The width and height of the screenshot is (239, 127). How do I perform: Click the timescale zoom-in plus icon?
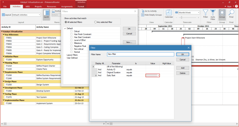(198, 17)
